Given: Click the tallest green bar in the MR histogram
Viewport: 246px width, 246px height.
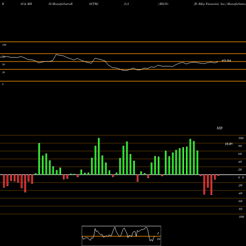Looking at the screenshot, I should coord(99,156).
